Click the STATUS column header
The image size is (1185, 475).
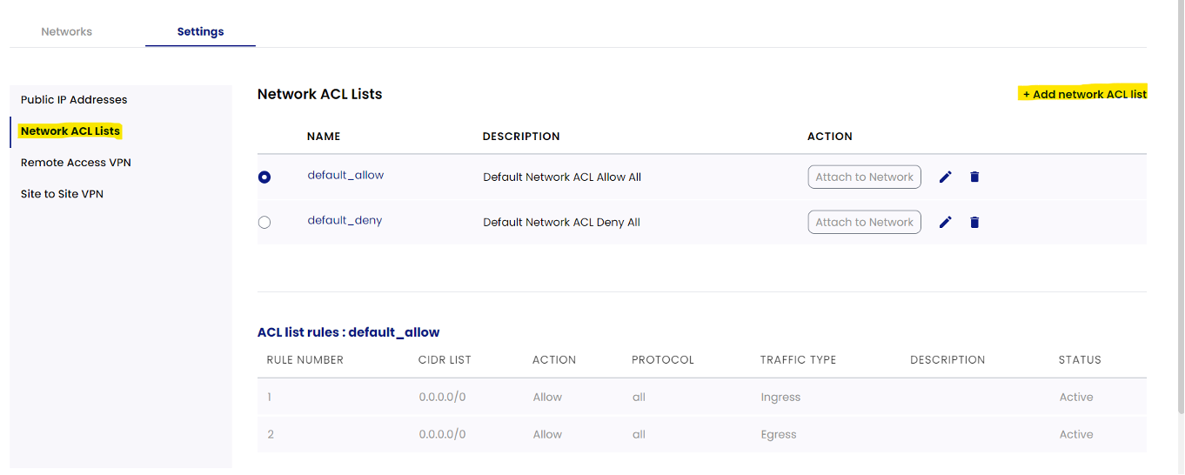coord(1080,359)
